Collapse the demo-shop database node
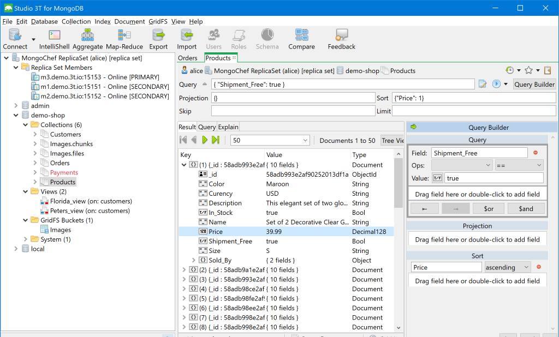This screenshot has height=337, width=559. [16, 115]
